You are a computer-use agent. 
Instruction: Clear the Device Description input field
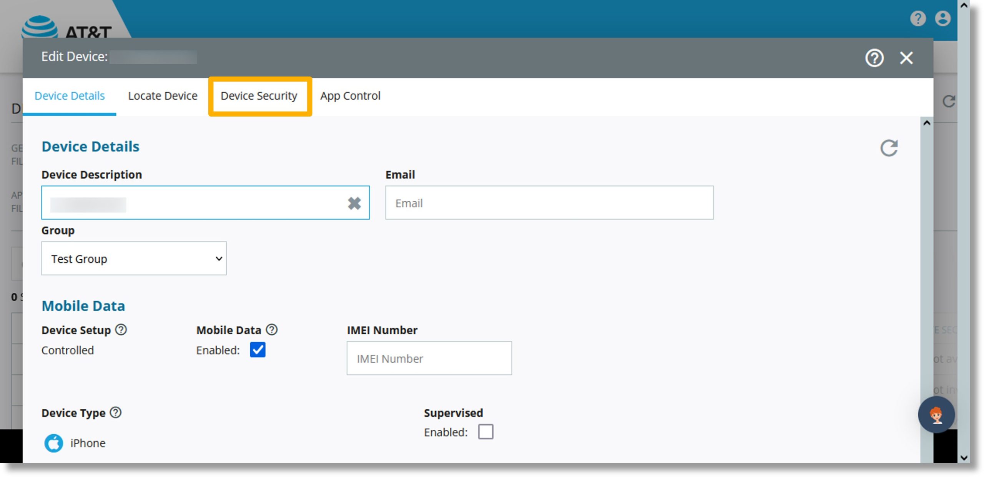coord(354,203)
